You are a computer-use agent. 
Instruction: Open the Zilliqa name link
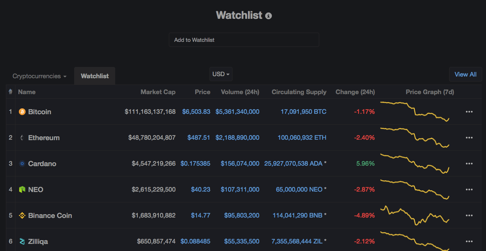[38, 241]
